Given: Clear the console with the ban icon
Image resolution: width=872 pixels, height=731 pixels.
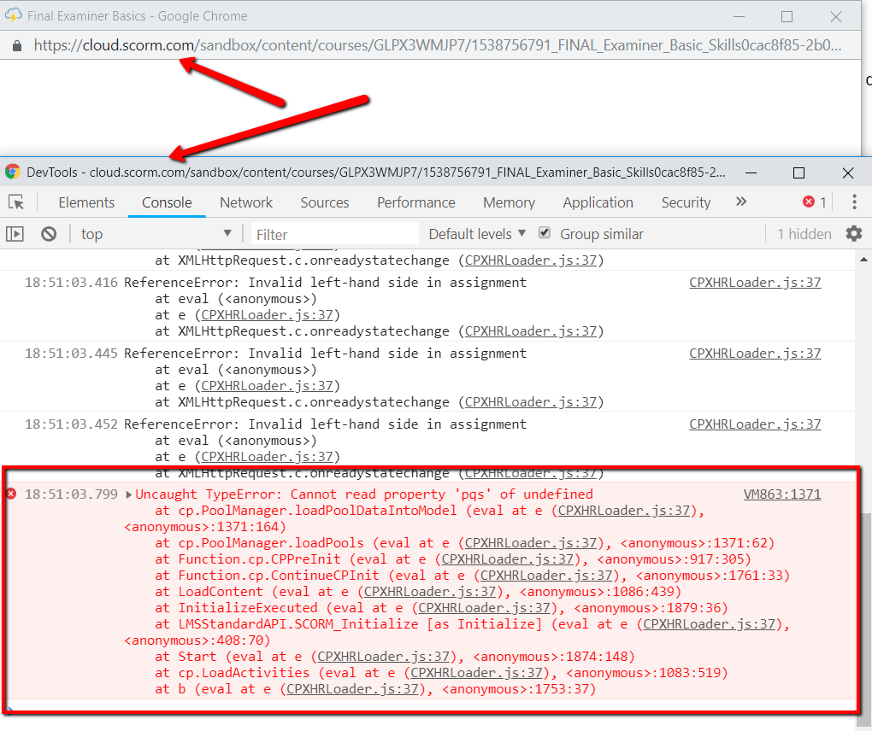Looking at the screenshot, I should tap(49, 234).
